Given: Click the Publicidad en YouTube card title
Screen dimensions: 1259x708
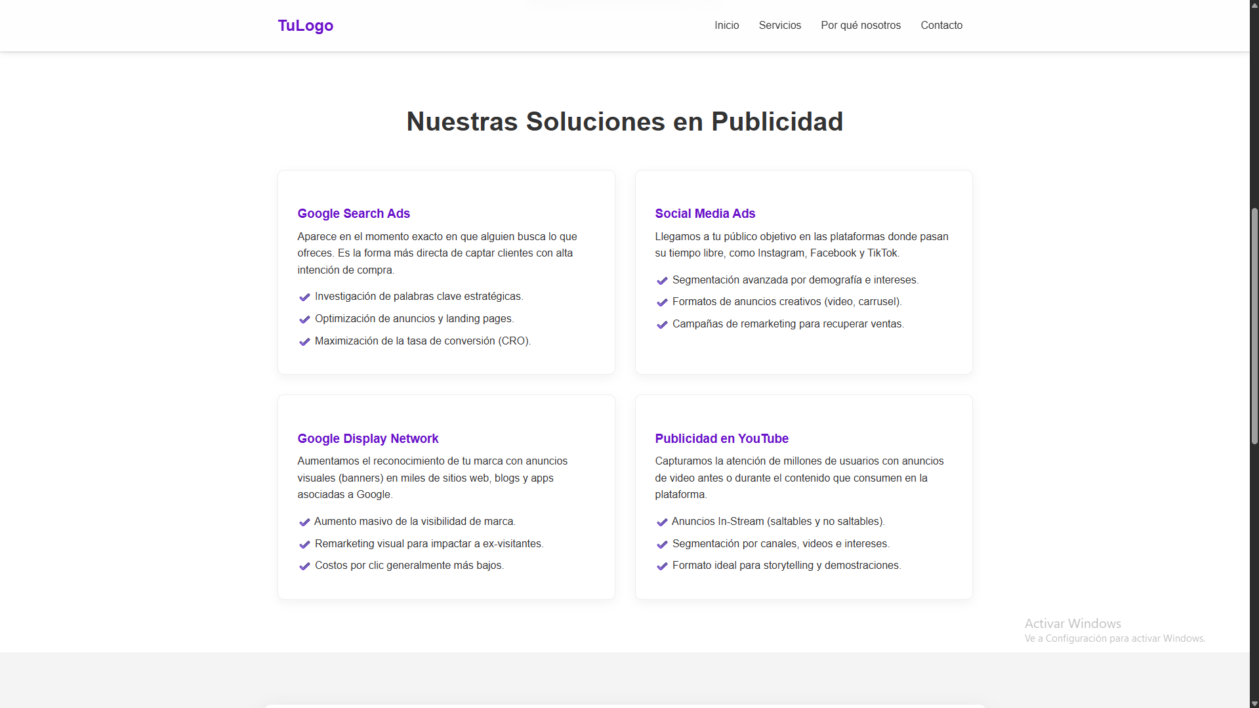Looking at the screenshot, I should point(721,438).
